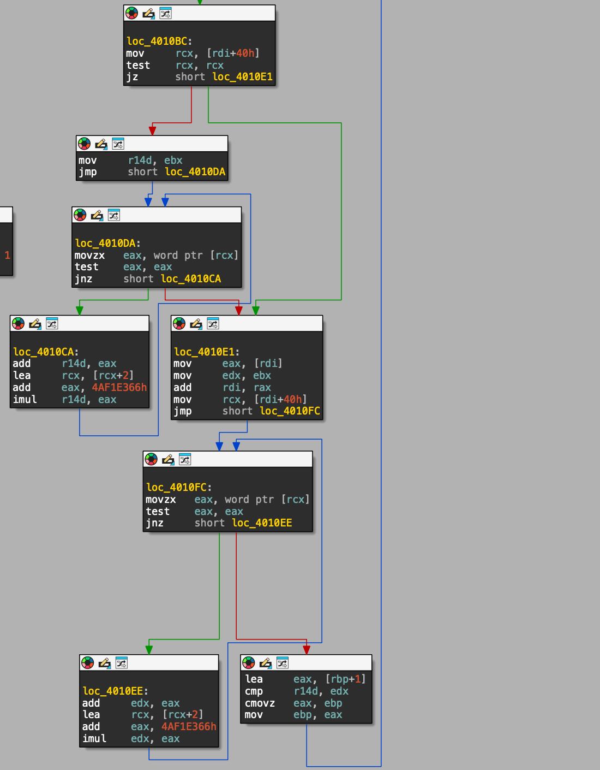
Task: Click pencil edit icon on loc_4010FC block
Action: point(168,459)
